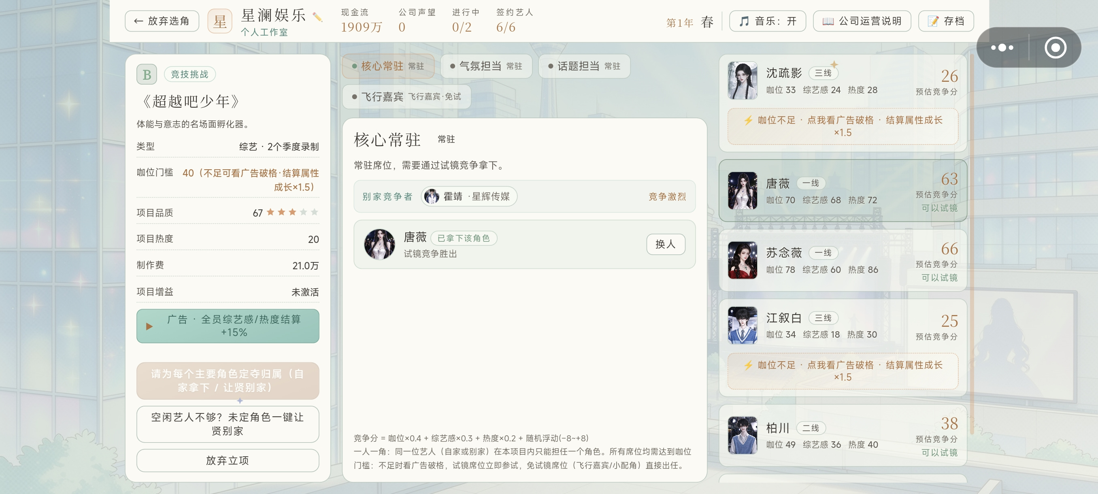Click the 星 company logo badge
Image resolution: width=1098 pixels, height=494 pixels.
click(x=220, y=21)
